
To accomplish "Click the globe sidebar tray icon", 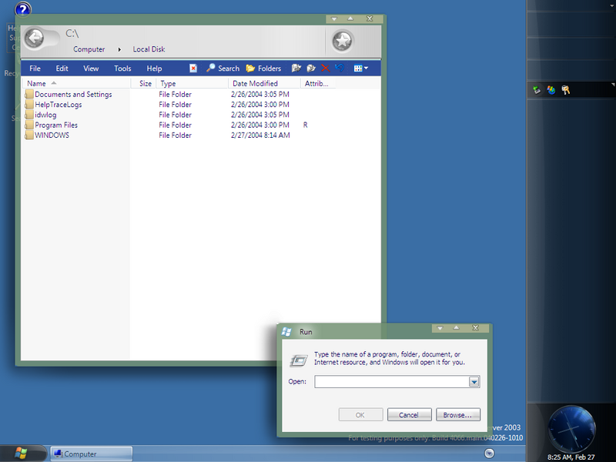I will [551, 90].
